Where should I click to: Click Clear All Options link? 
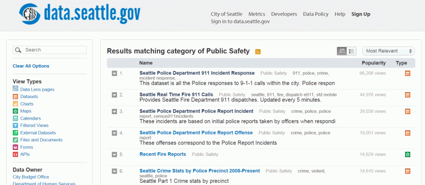point(31,66)
